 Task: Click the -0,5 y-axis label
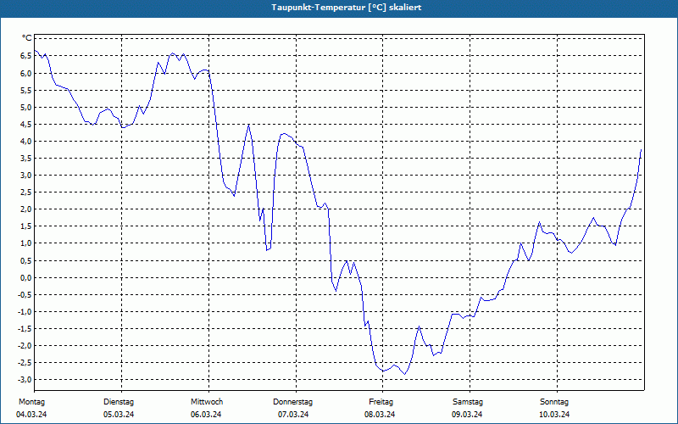pyautogui.click(x=25, y=294)
